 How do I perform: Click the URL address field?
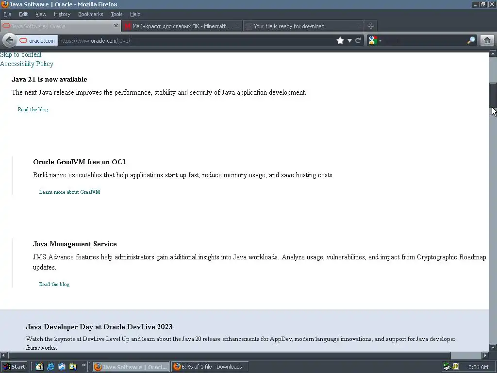(197, 41)
